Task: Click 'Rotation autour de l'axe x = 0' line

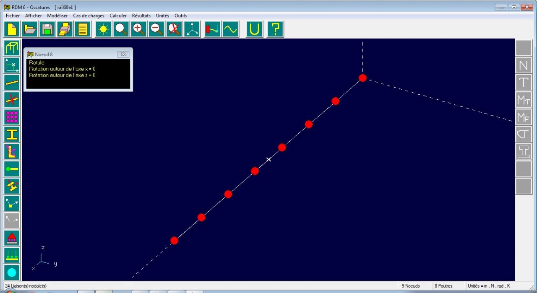Action: click(62, 69)
